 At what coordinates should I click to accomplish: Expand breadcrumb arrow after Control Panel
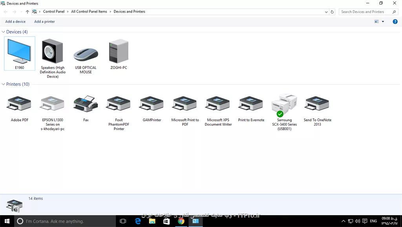[x=68, y=11]
